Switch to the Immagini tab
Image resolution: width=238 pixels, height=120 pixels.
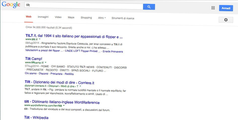click(43, 17)
